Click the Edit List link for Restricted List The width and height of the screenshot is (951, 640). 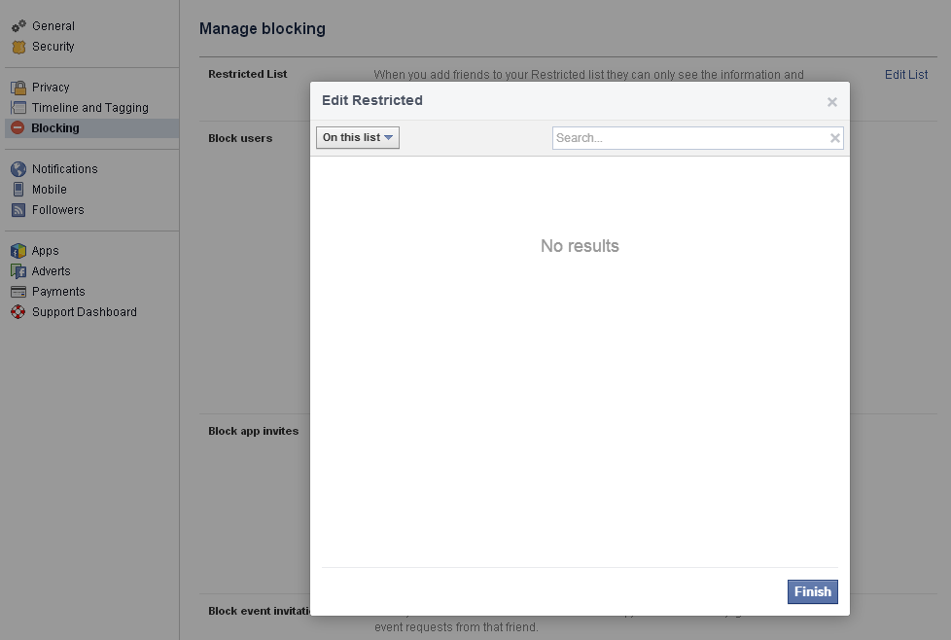pyautogui.click(x=905, y=74)
